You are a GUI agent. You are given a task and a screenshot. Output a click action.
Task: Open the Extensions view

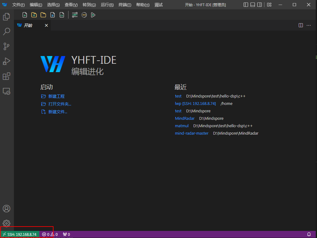pos(6,76)
